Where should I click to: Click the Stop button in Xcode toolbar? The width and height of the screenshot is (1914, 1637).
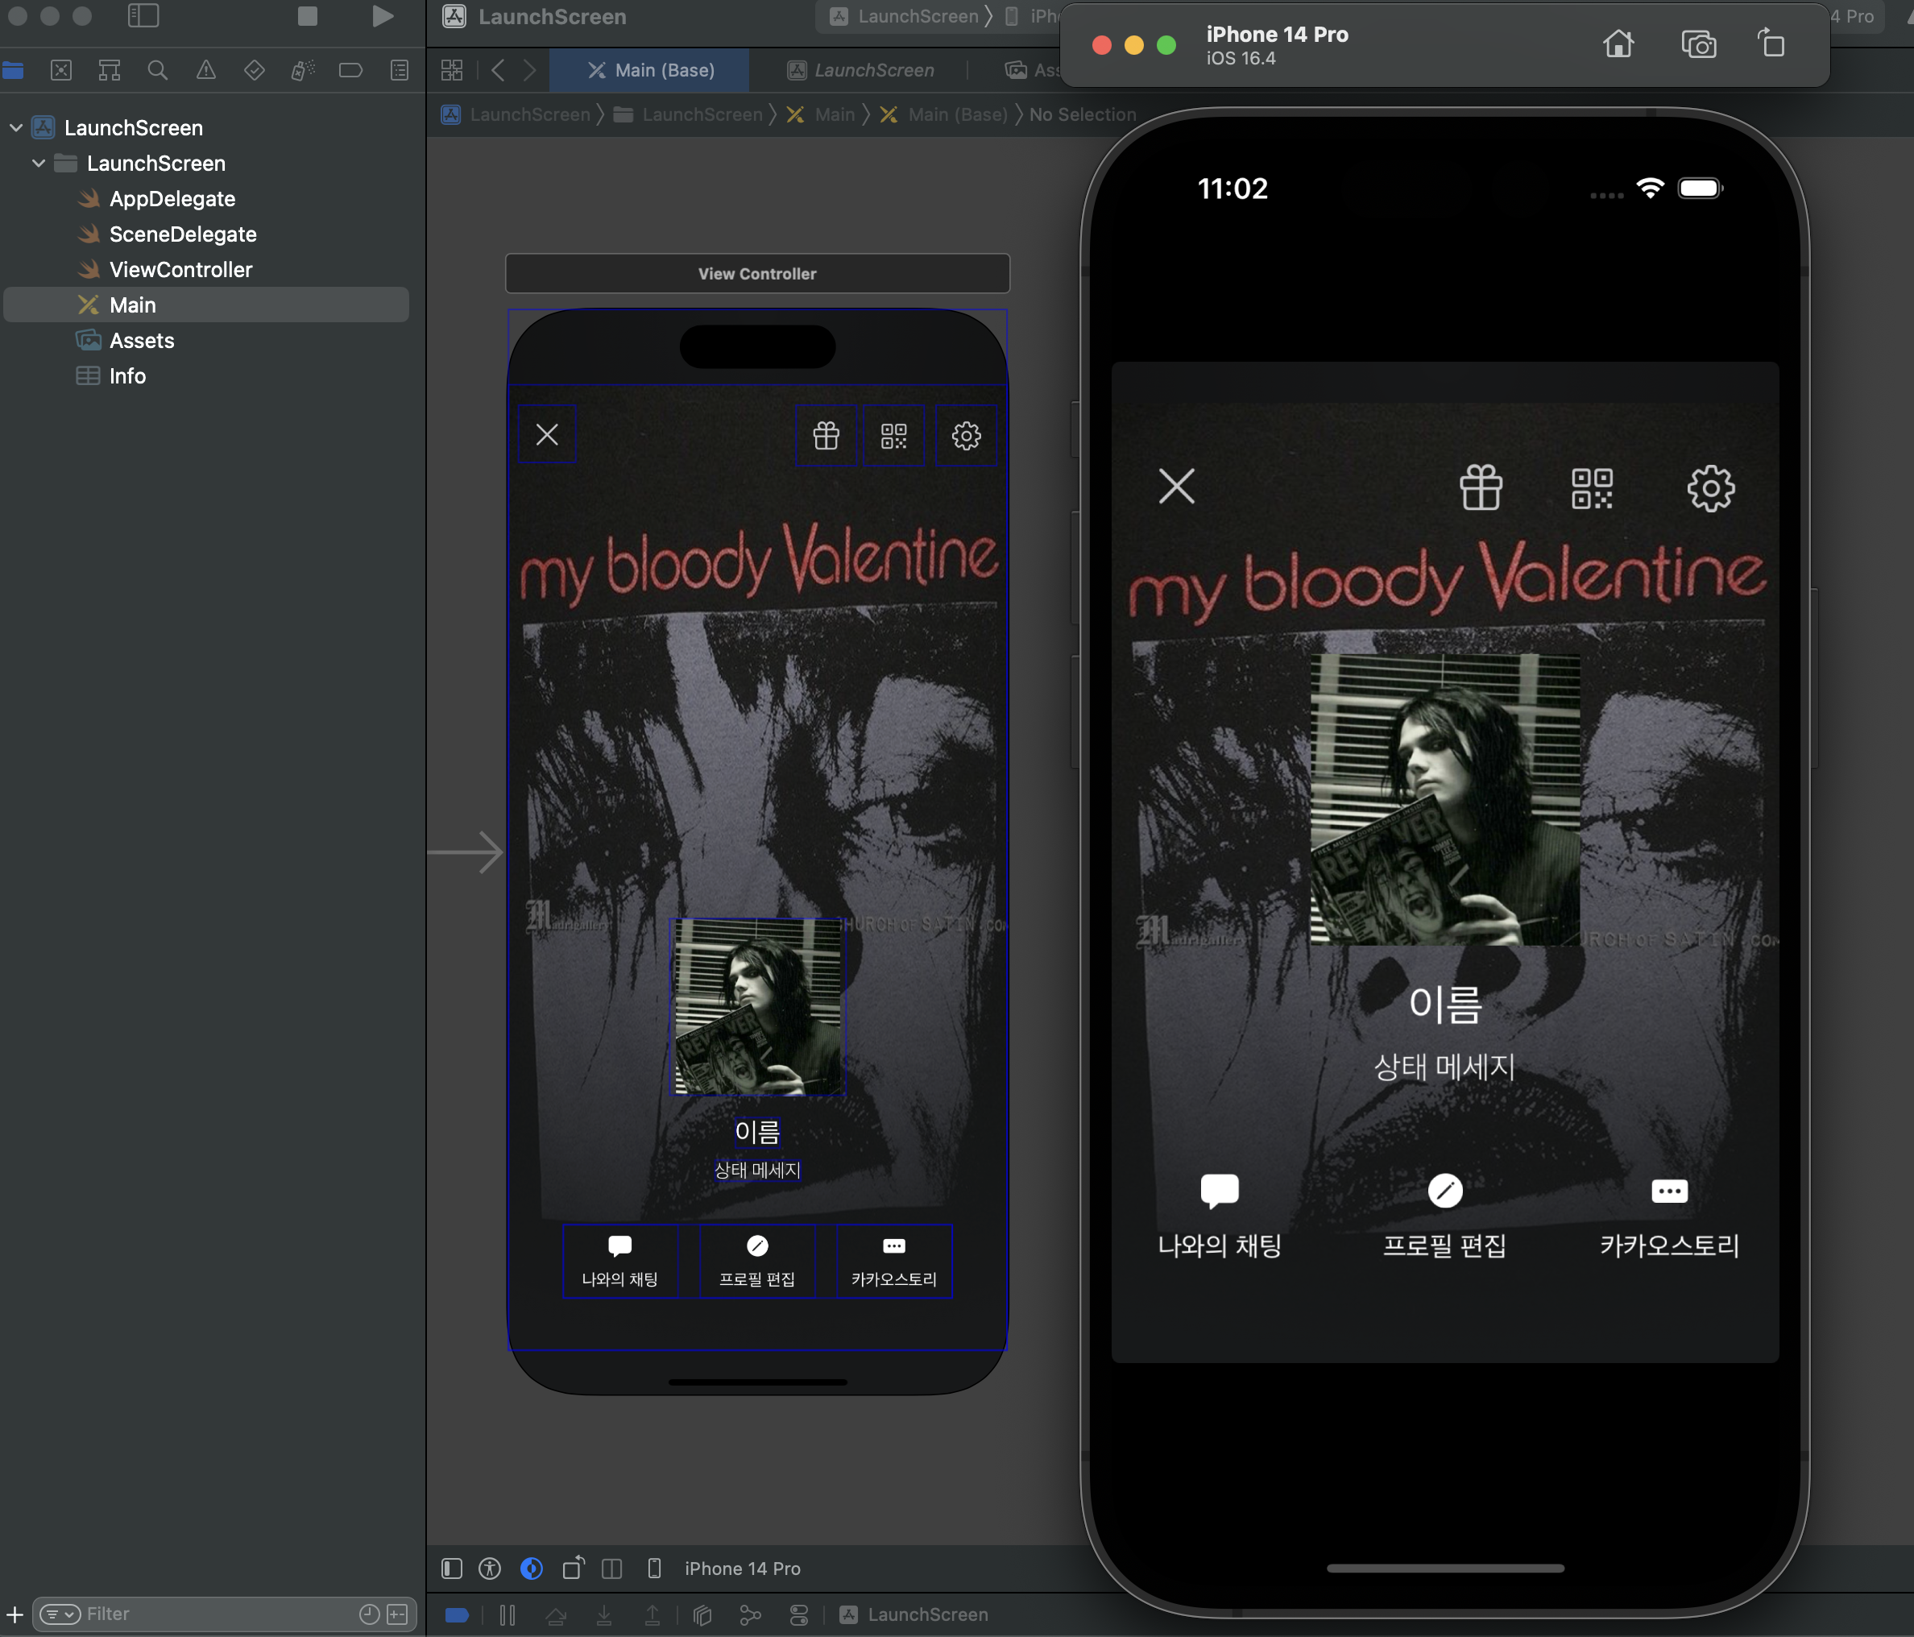[308, 17]
